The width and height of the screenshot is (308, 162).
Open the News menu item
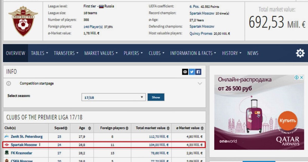coord(253,53)
